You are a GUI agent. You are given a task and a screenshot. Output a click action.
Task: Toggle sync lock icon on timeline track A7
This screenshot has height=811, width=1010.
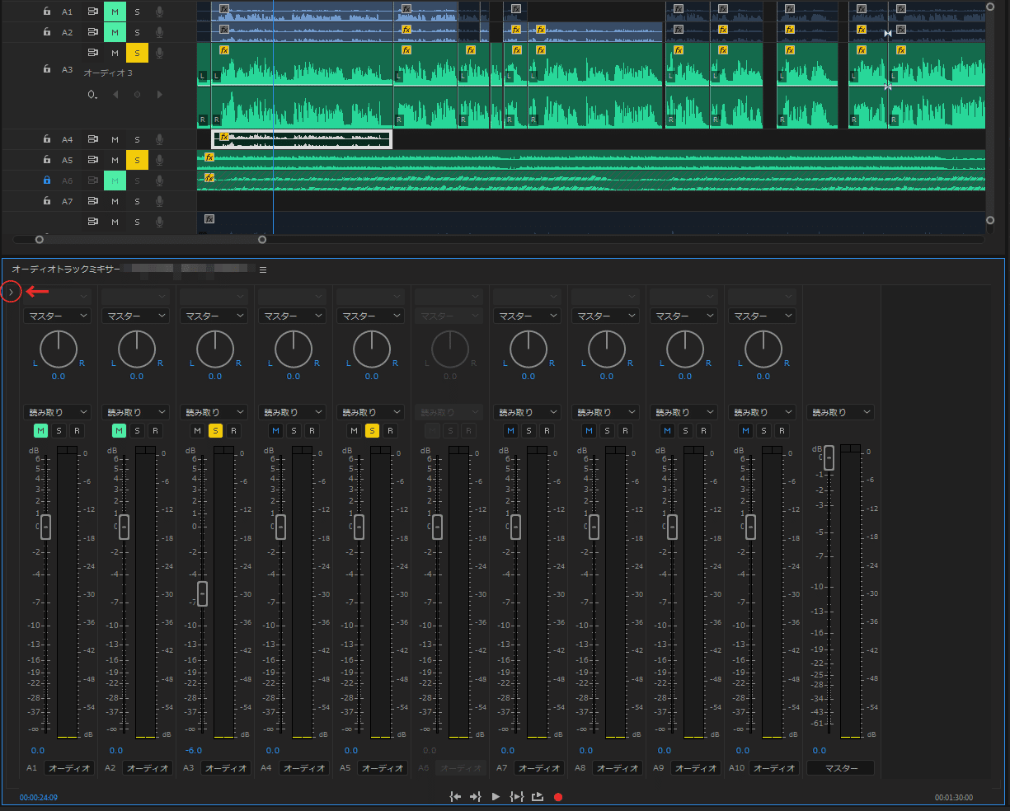click(x=93, y=201)
